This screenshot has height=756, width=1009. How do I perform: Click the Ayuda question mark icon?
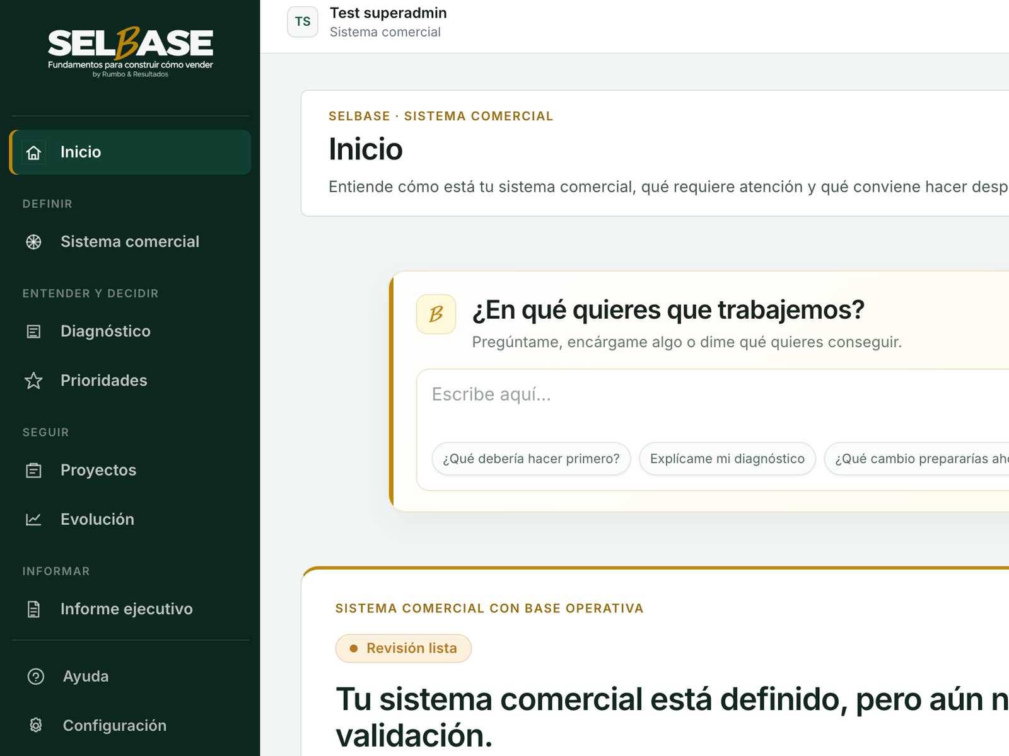coord(36,677)
